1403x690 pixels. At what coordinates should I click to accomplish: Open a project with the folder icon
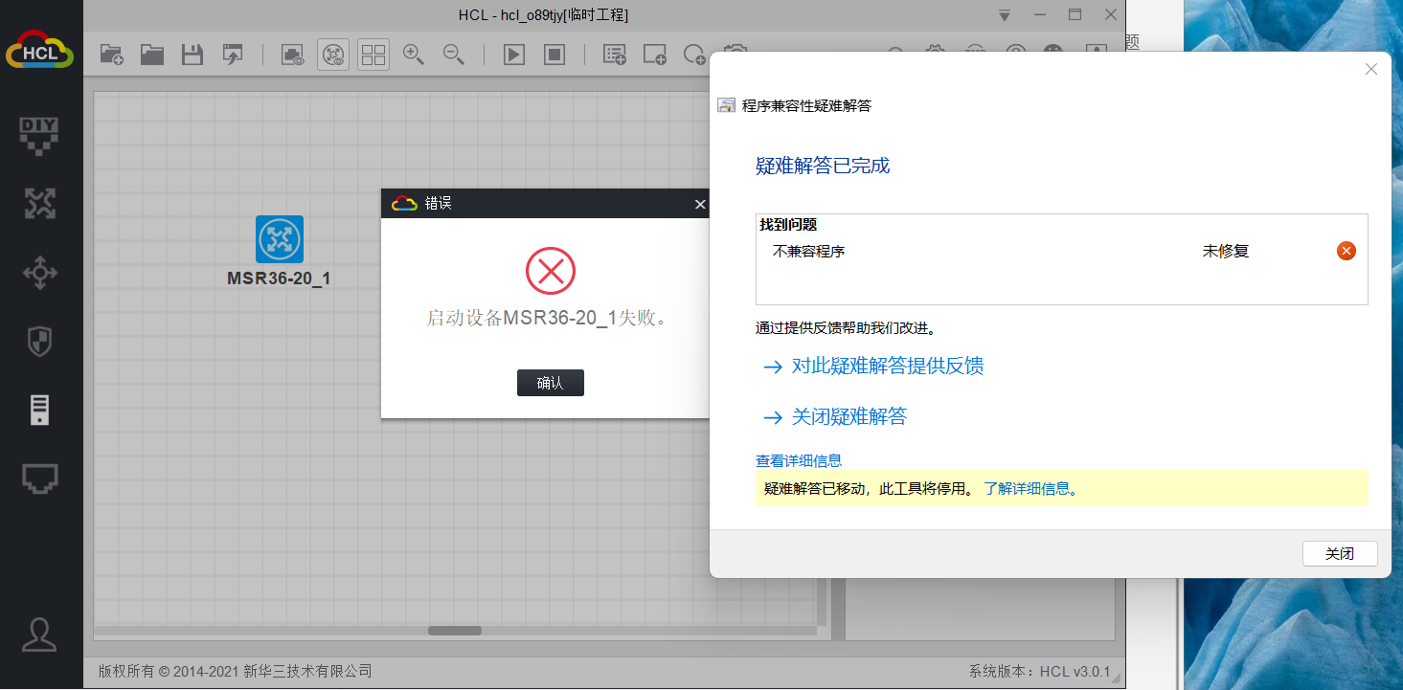(152, 55)
